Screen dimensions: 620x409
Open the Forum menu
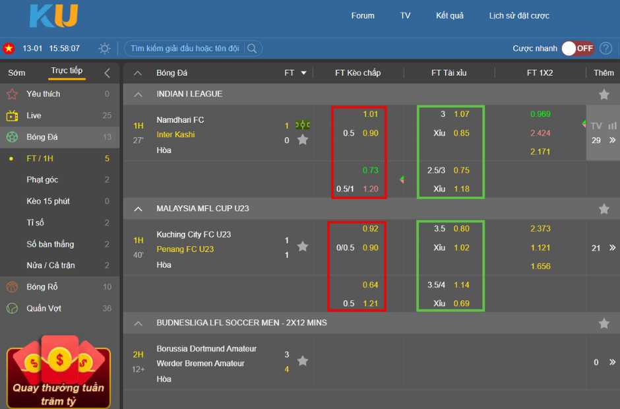pyautogui.click(x=363, y=16)
